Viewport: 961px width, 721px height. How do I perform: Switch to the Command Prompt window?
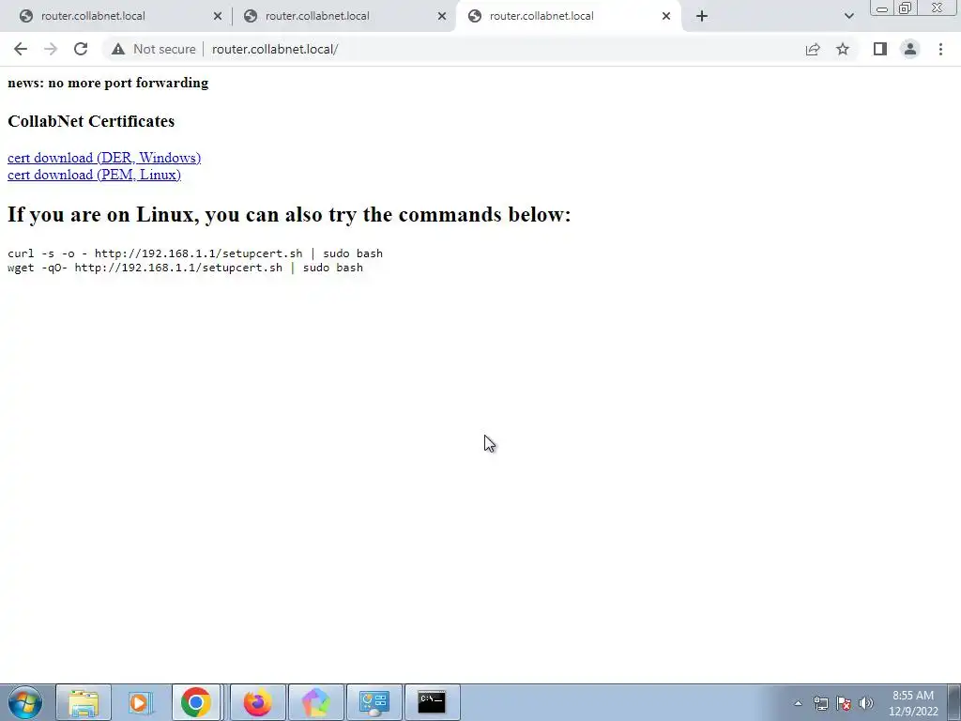pos(432,702)
